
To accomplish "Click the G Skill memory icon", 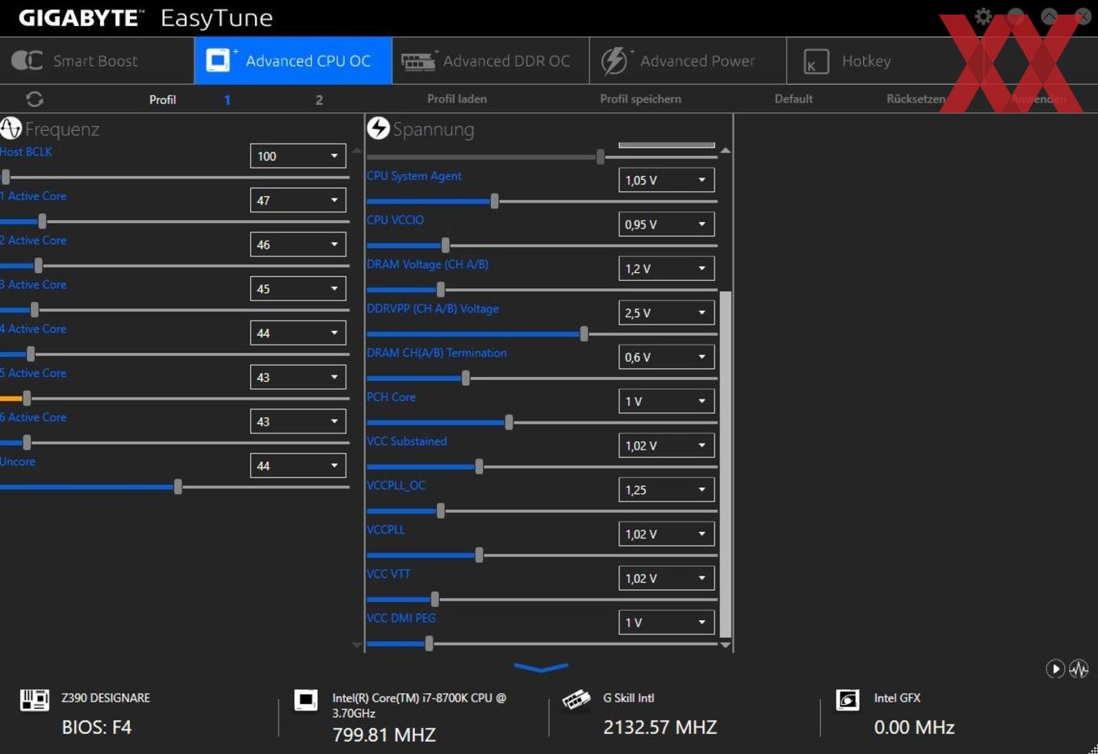I will pos(576,700).
